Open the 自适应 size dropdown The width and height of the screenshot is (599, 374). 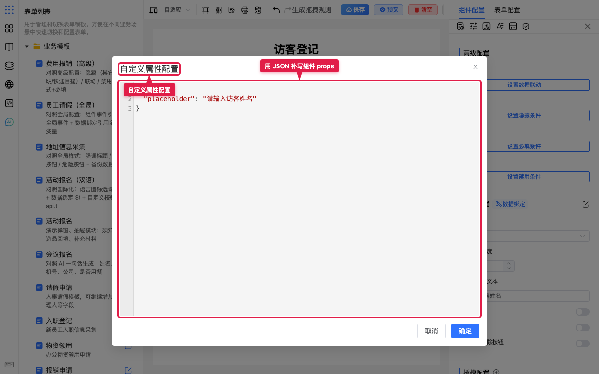click(177, 10)
